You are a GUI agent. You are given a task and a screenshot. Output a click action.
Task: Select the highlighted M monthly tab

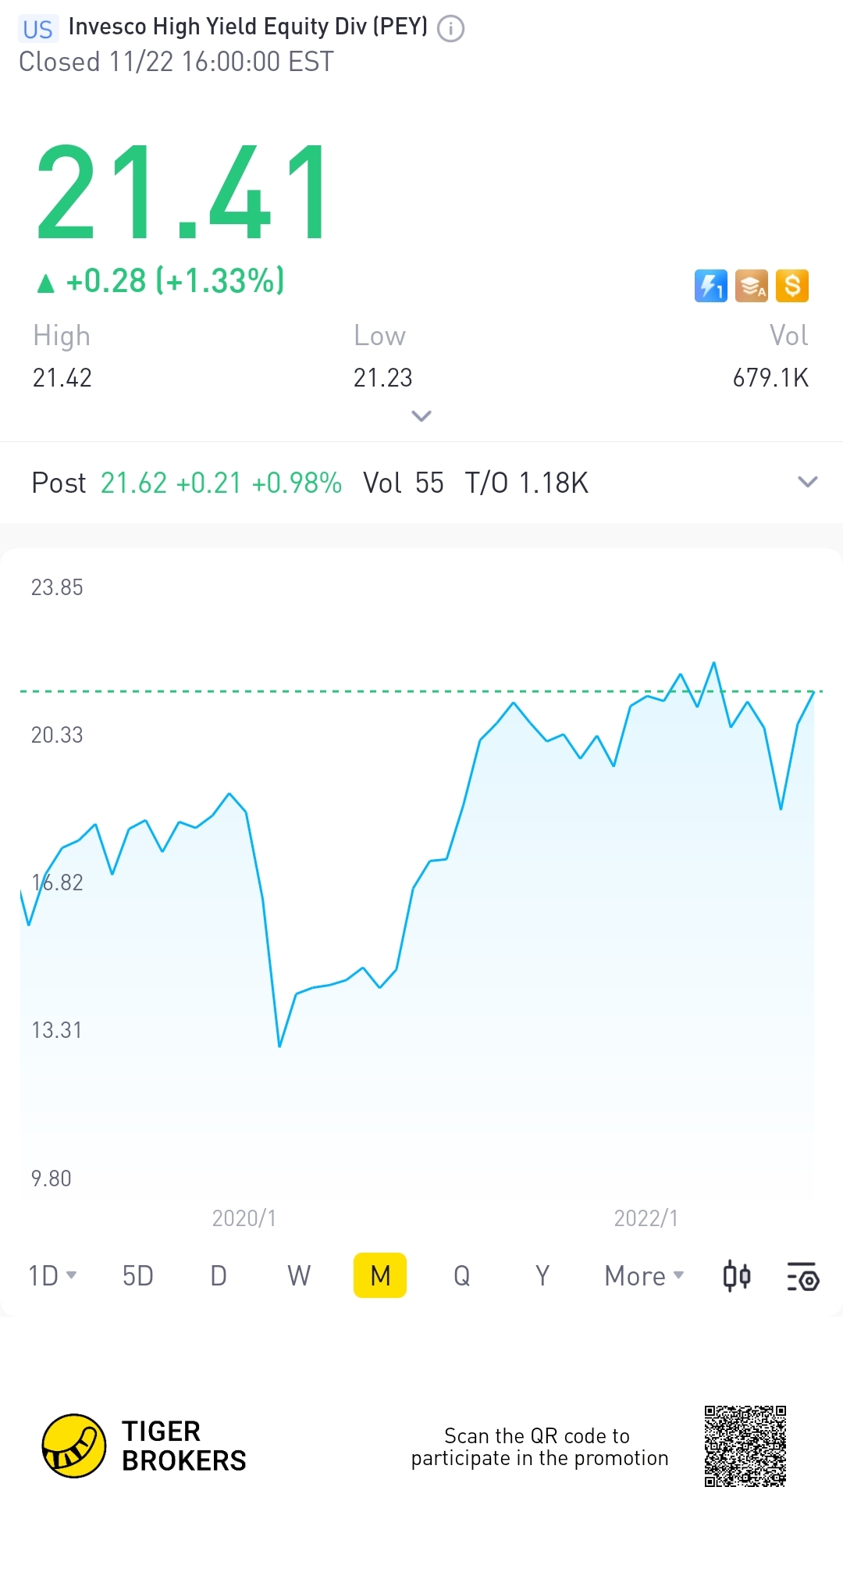(380, 1276)
